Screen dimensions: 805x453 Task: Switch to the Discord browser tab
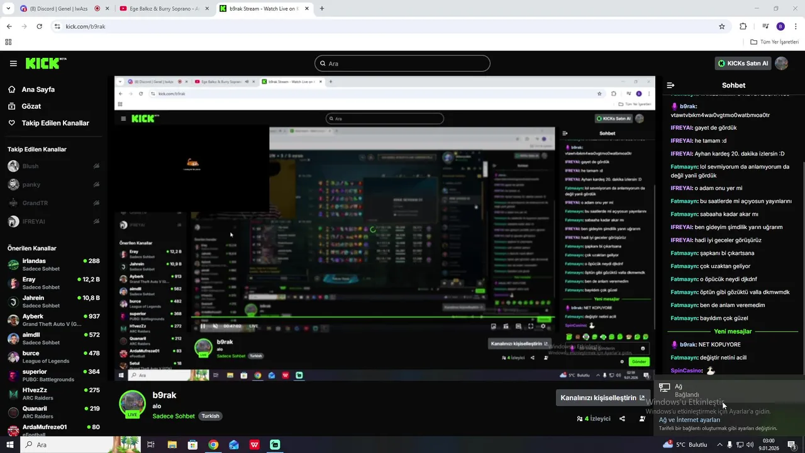coord(61,9)
